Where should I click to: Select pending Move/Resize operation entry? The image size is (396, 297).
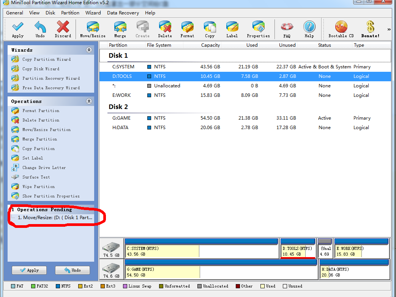(55, 218)
